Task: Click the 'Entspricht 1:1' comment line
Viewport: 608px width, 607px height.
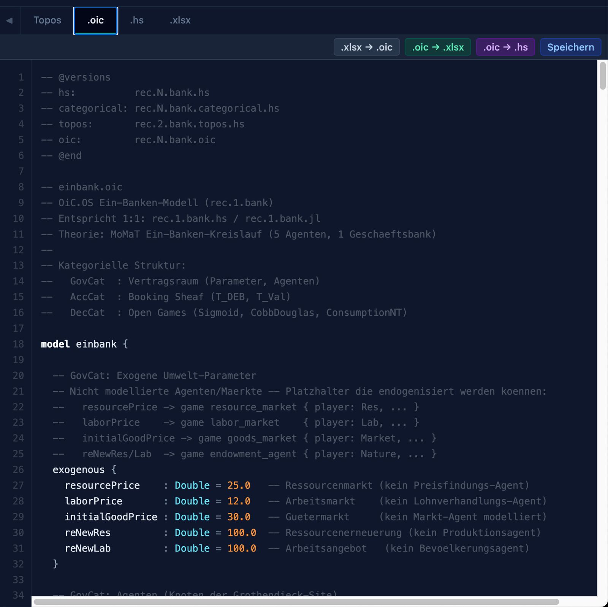Action: click(x=180, y=219)
